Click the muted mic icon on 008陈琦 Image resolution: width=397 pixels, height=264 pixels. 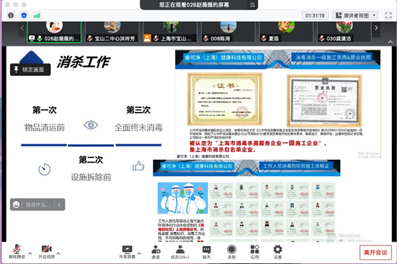[206, 38]
